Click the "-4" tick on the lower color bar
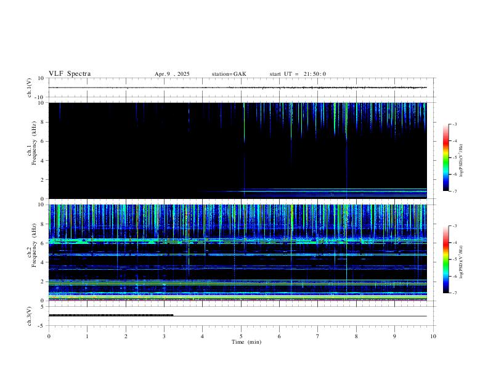The image size is (488, 377). (455, 243)
